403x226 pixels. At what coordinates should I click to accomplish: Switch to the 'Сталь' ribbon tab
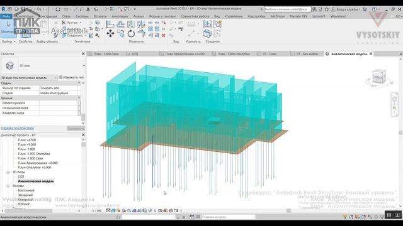(66, 16)
